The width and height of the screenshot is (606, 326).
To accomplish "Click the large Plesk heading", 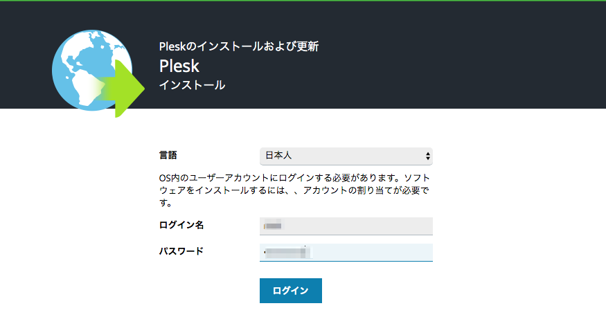I will [x=179, y=66].
